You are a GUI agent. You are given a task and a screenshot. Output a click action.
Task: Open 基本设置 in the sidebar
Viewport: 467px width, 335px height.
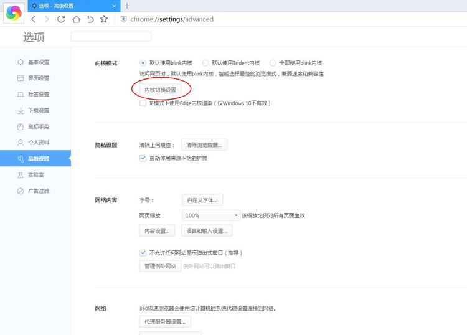click(38, 62)
